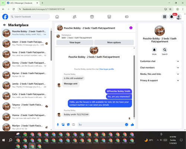The height and width of the screenshot is (149, 186).
Task: Open Myrian conversation in list
Action: (x=25, y=75)
